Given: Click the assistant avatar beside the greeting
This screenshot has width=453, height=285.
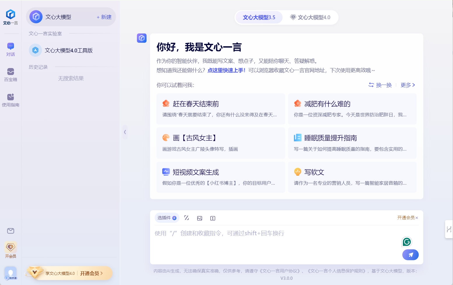Looking at the screenshot, I should coord(142,38).
